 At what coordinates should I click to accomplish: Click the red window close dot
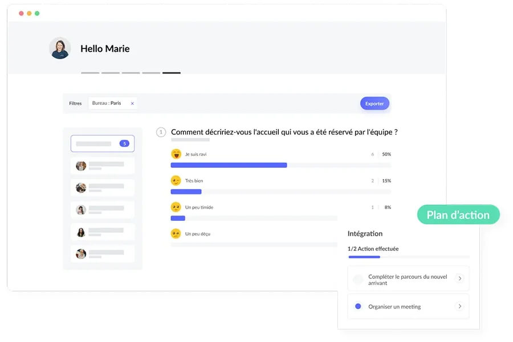(21, 14)
